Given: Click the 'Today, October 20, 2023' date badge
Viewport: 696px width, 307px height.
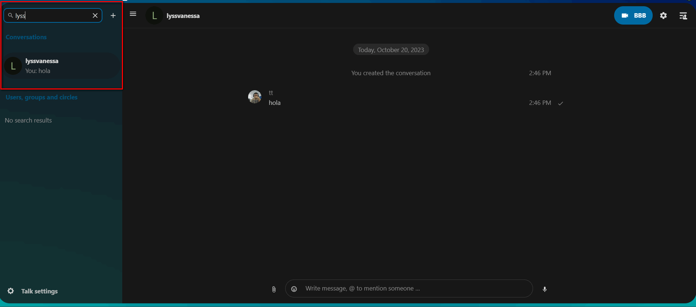Looking at the screenshot, I should coord(391,50).
